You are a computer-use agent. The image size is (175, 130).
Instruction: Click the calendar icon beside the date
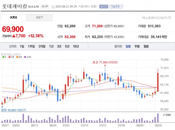tap(53, 7)
